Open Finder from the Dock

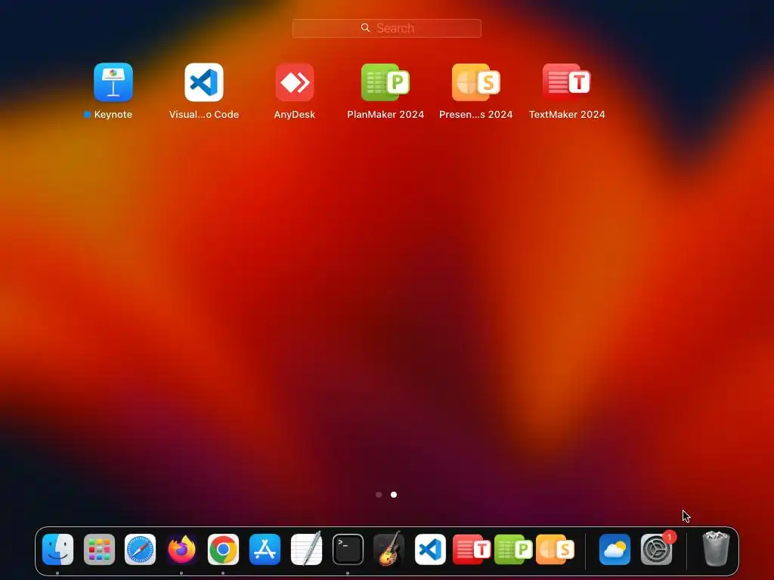pos(57,549)
